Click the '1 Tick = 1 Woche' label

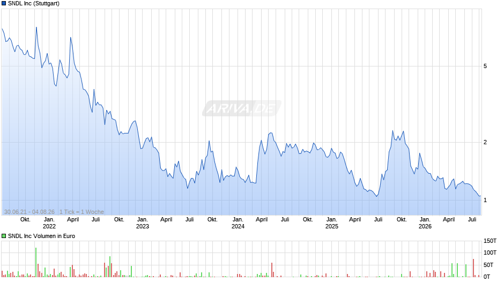(x=81, y=212)
